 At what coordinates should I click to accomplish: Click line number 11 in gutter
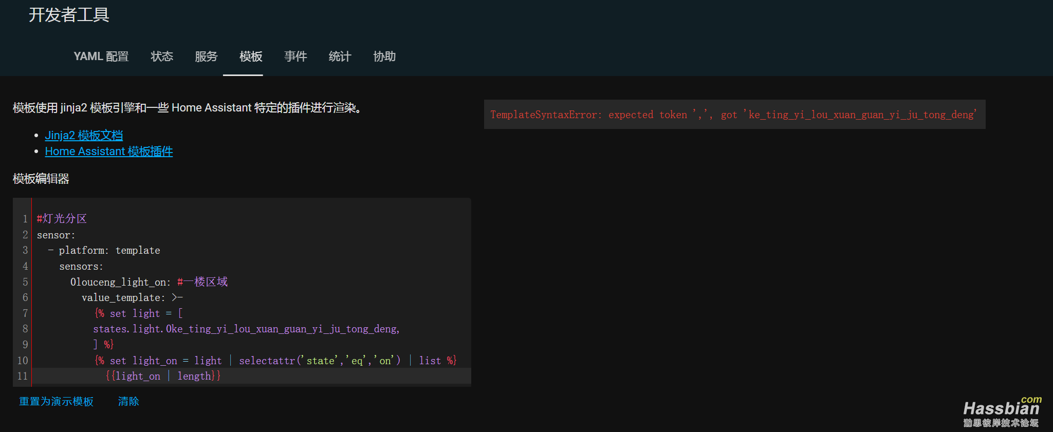pyautogui.click(x=23, y=376)
